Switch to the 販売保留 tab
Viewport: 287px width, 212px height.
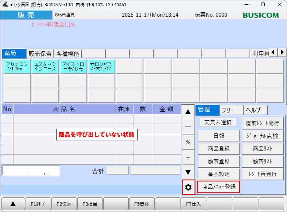point(40,54)
